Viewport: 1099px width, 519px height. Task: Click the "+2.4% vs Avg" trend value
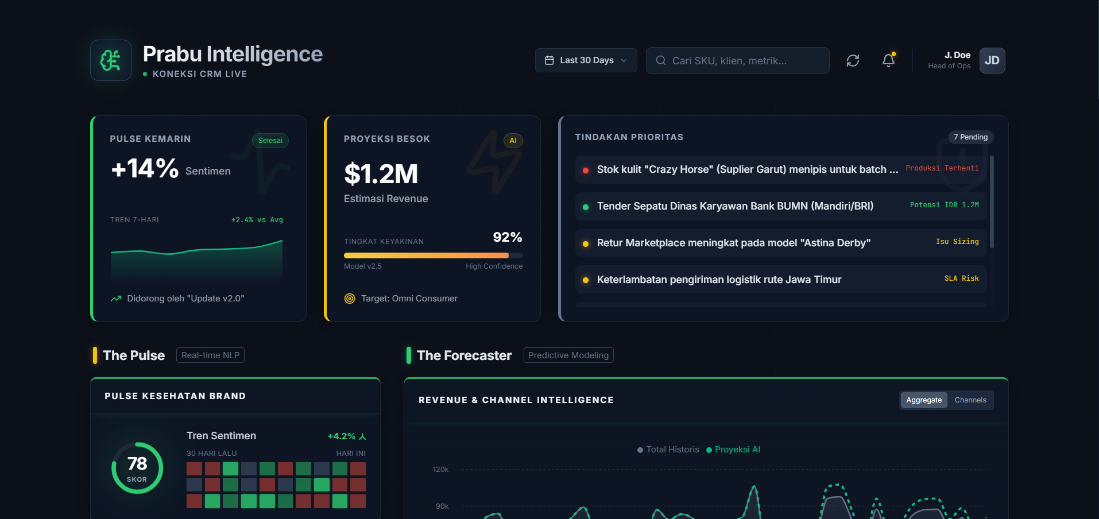click(257, 220)
